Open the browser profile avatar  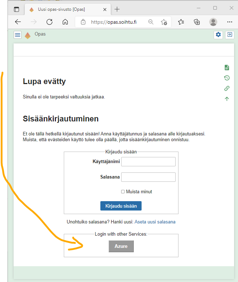click(x=213, y=22)
